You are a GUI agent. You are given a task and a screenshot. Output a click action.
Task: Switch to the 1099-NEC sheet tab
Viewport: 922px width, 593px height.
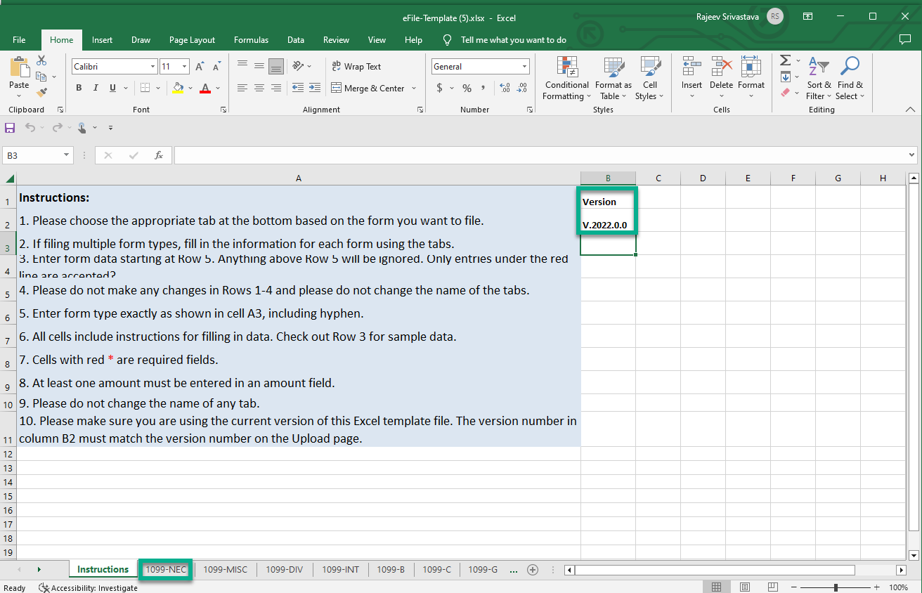click(x=166, y=569)
